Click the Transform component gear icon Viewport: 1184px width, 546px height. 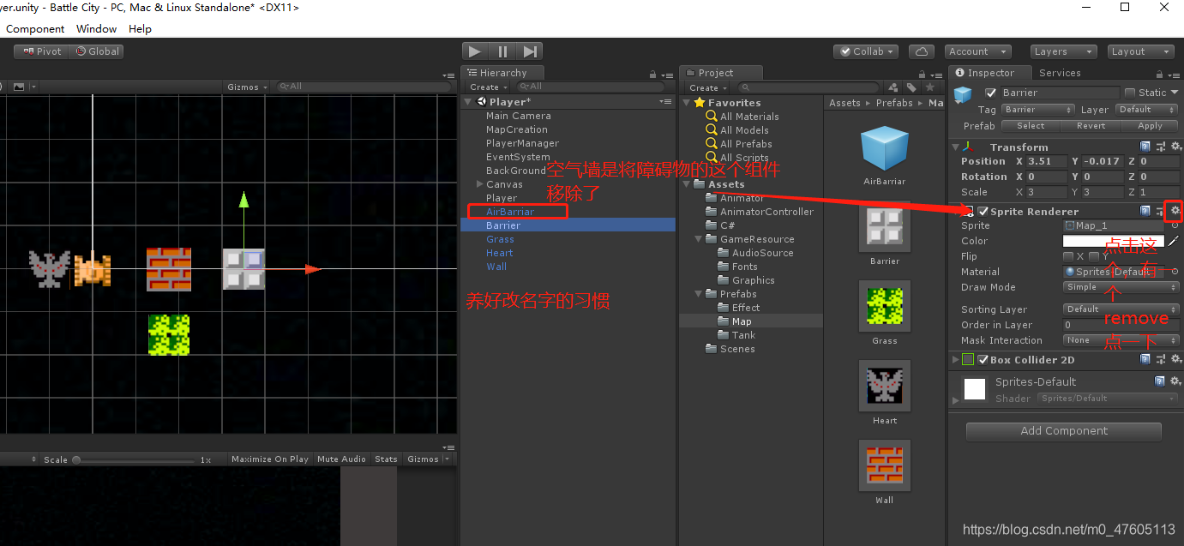[x=1175, y=146]
